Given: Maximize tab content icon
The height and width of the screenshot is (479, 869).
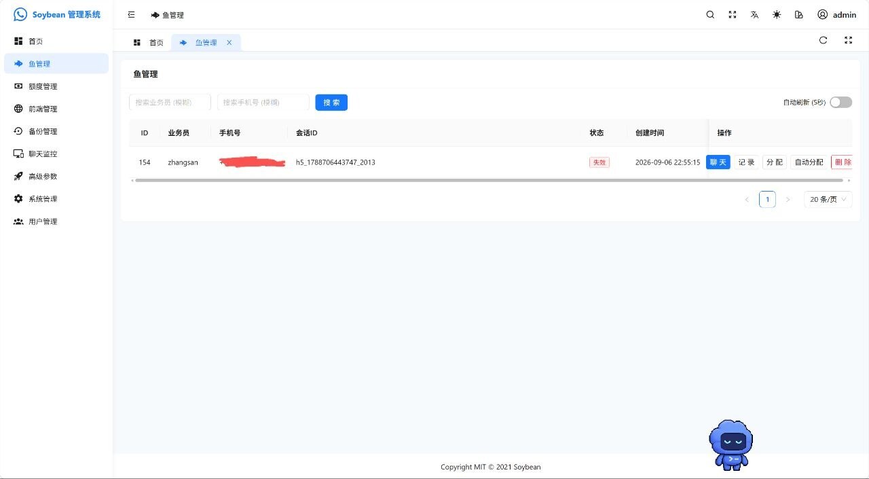Looking at the screenshot, I should pos(848,40).
